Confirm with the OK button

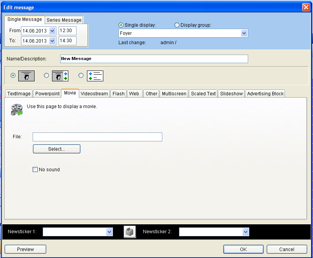(243, 249)
